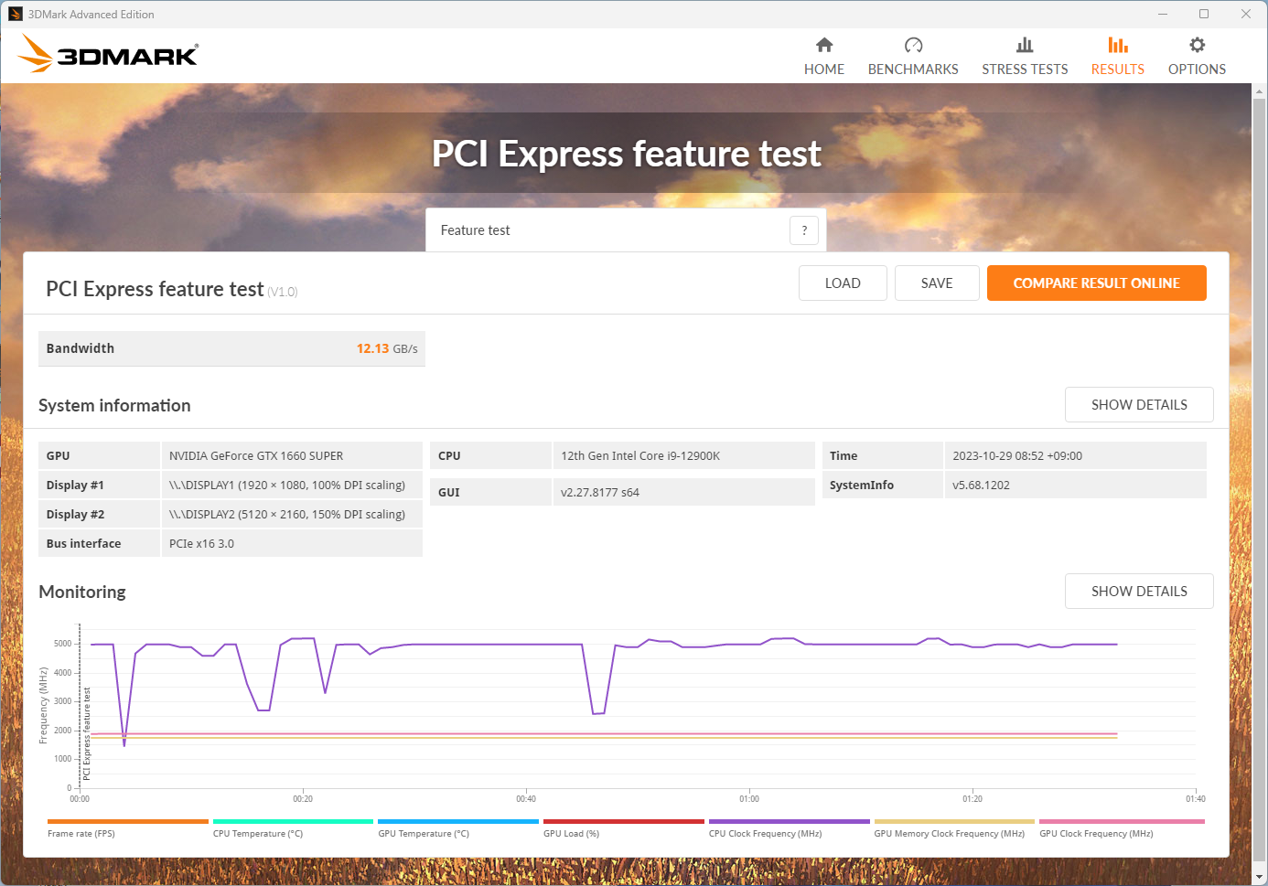Viewport: 1268px width, 886px height.
Task: Click the LOAD button
Action: coord(843,283)
